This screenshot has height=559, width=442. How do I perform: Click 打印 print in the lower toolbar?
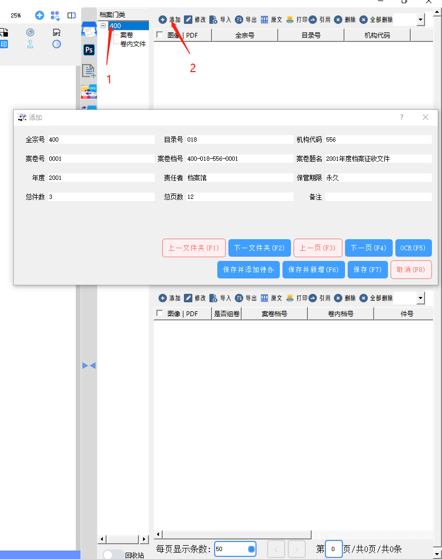click(x=296, y=298)
